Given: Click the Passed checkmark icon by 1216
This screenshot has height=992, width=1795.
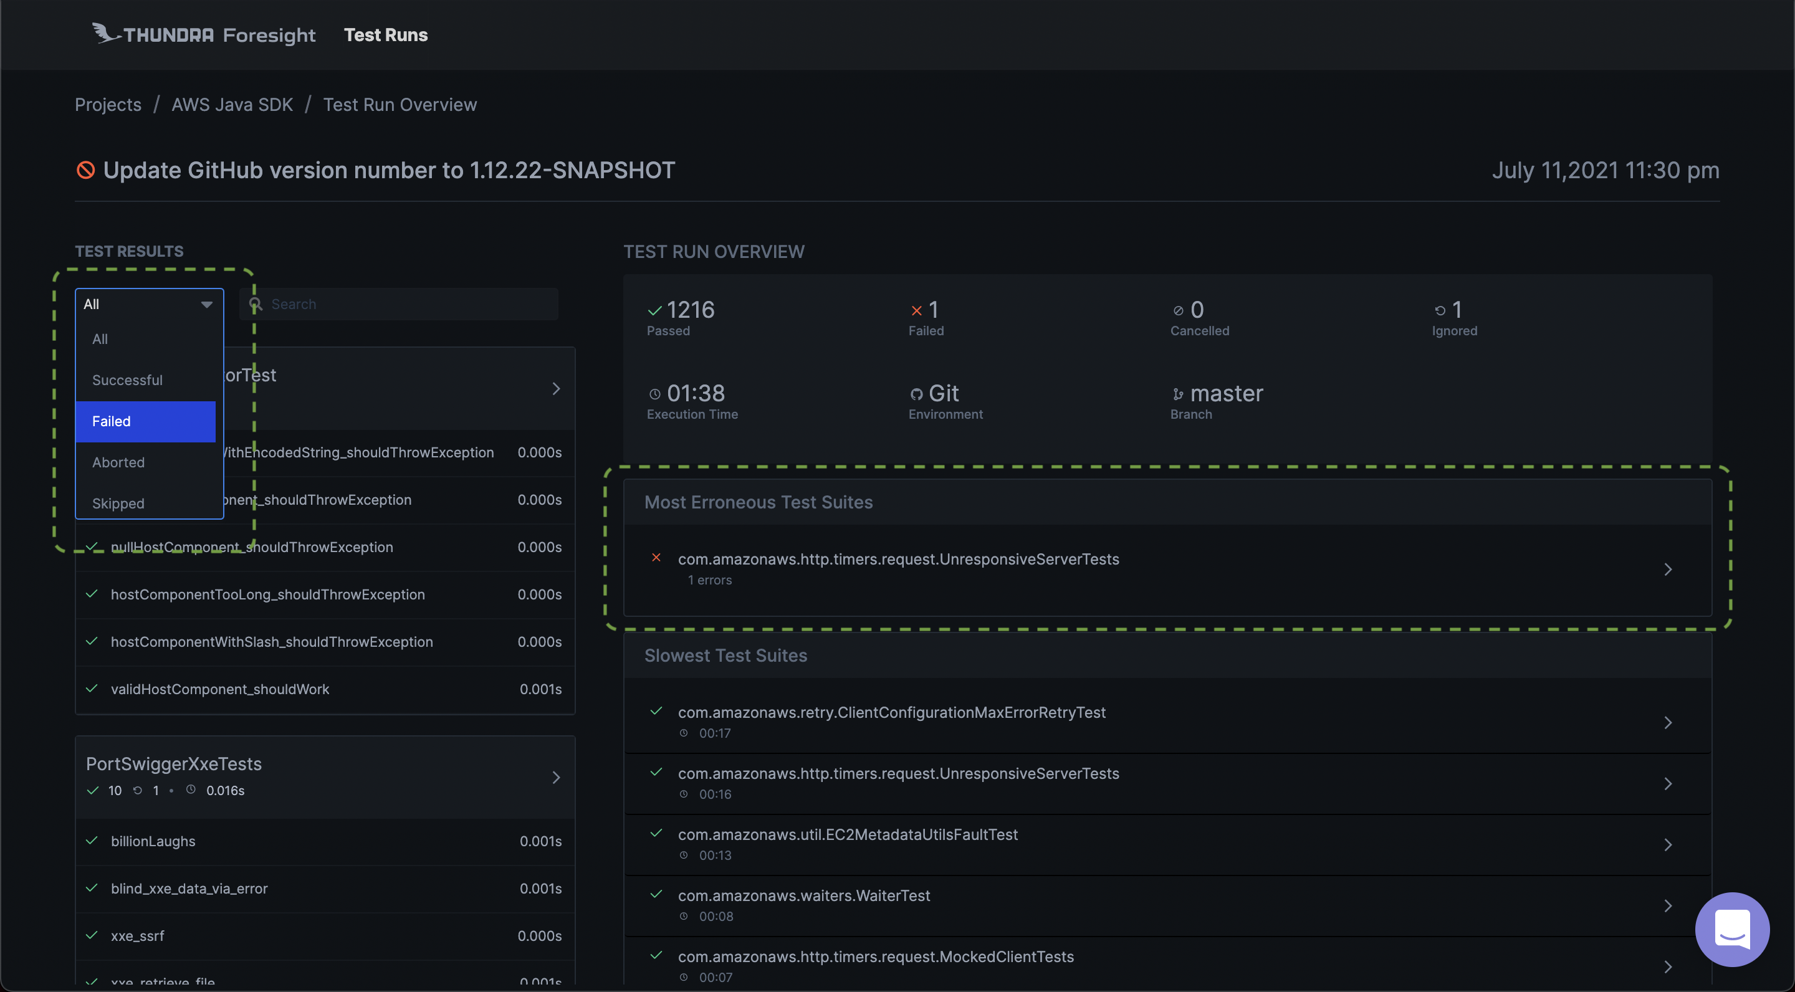Looking at the screenshot, I should point(654,311).
